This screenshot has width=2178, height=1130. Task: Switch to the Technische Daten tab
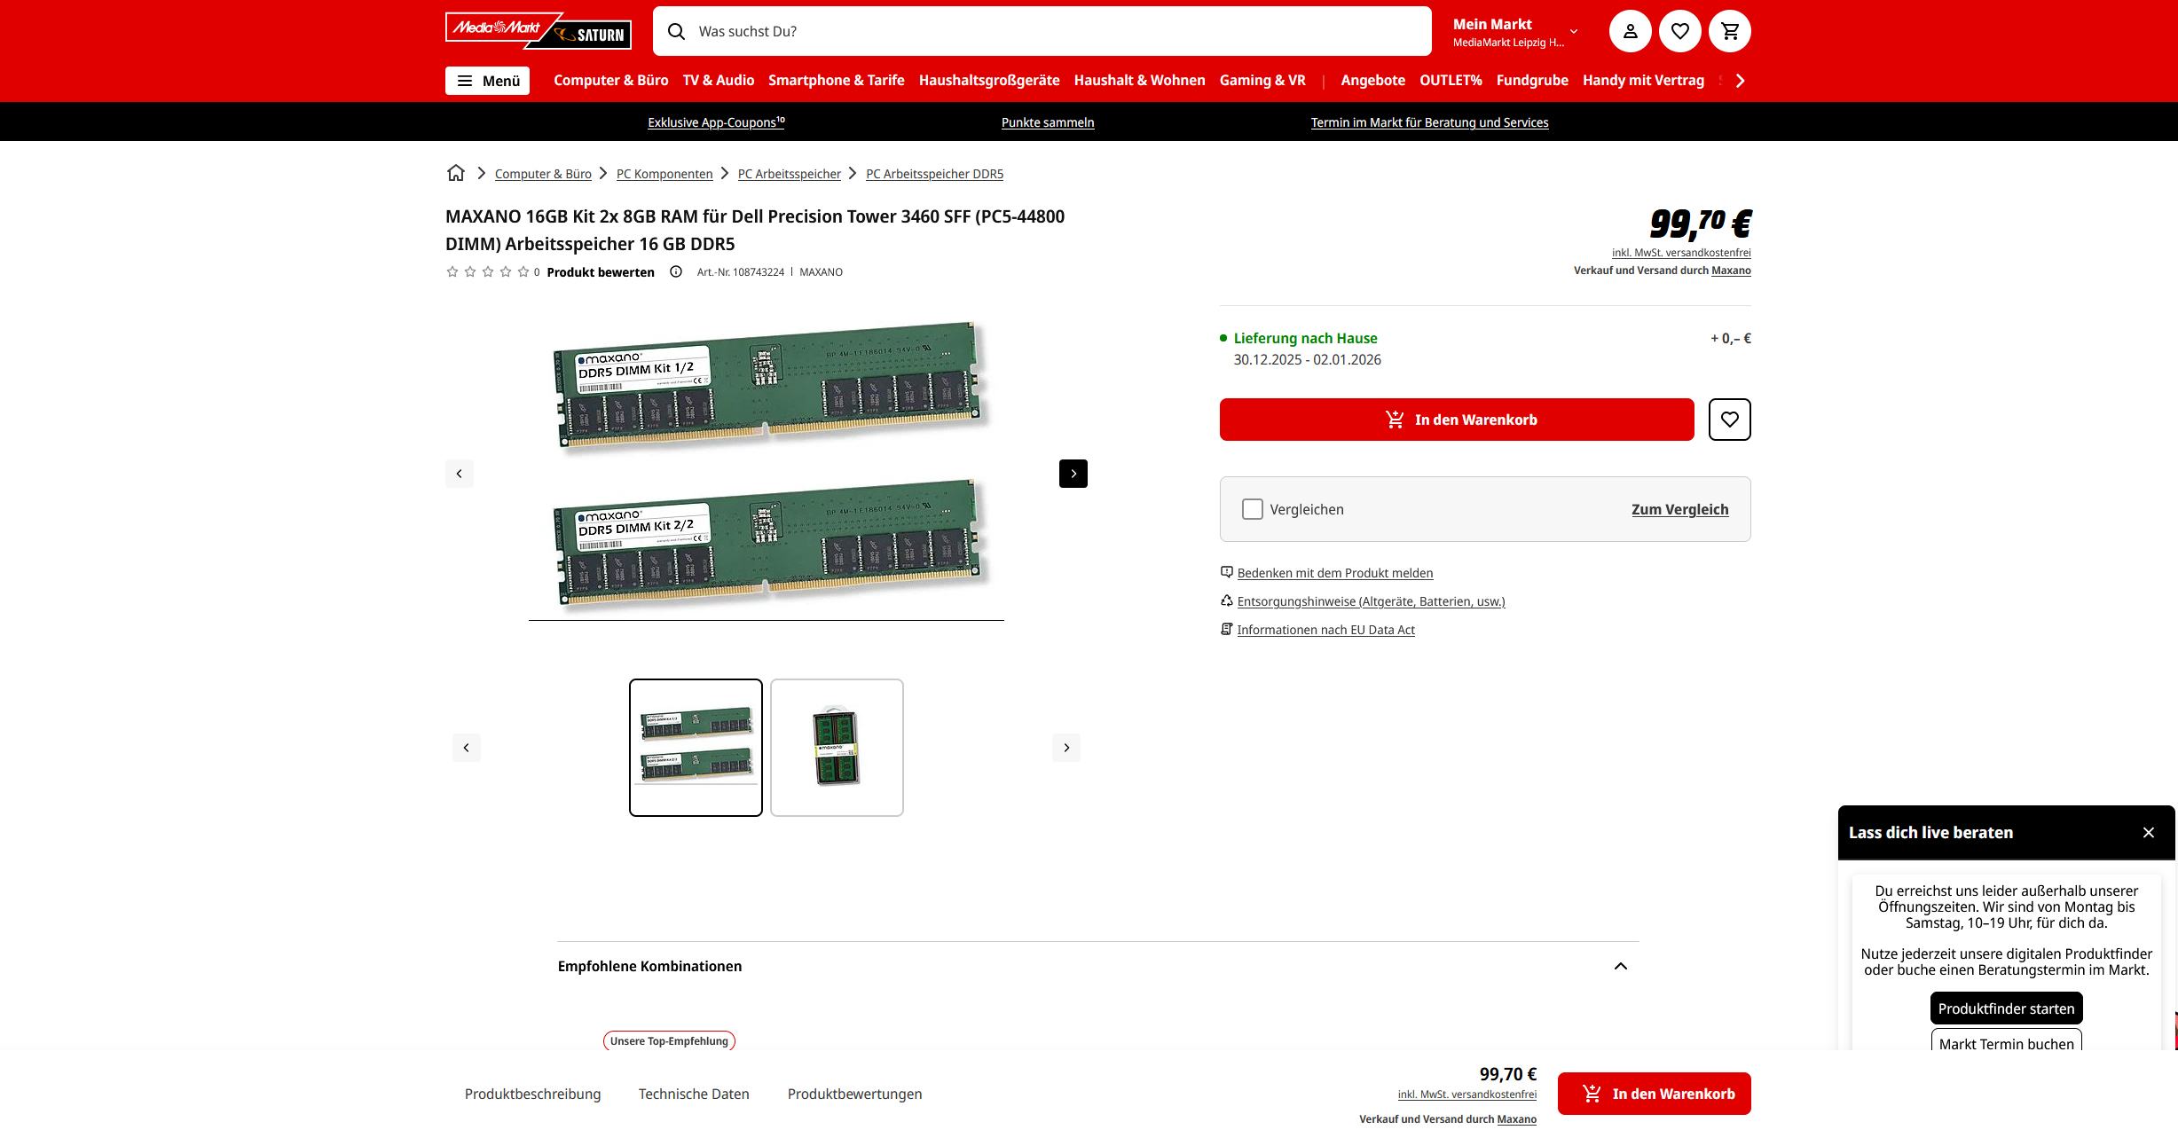(x=693, y=1094)
